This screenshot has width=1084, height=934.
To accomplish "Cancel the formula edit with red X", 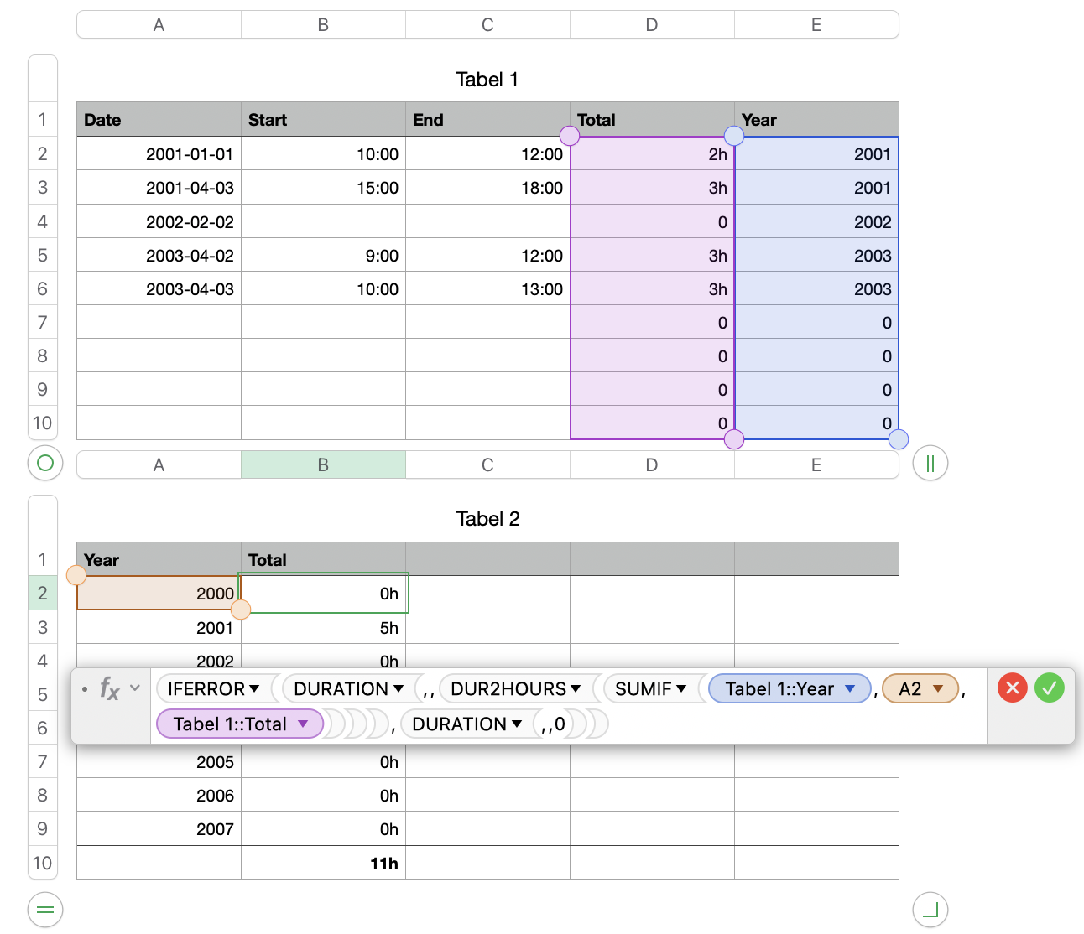I will (1013, 688).
